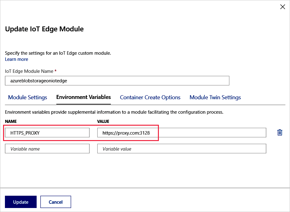
Task: Click the Update button
Action: tap(21, 202)
